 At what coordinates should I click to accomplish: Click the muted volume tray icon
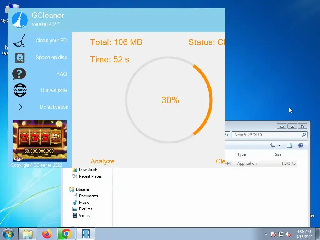click(x=288, y=234)
